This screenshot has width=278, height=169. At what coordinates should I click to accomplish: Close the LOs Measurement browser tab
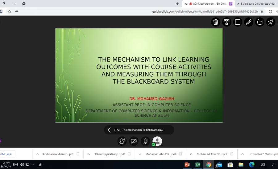[186, 4]
